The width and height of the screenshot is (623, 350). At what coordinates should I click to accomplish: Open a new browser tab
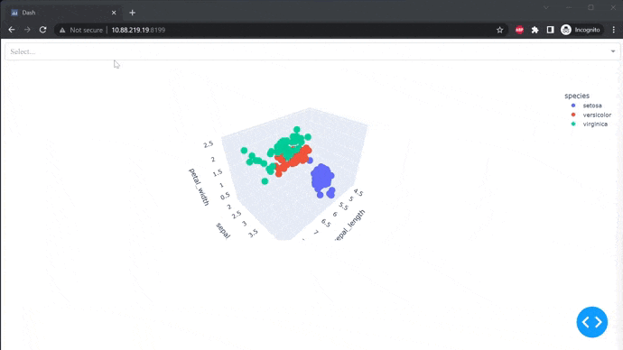click(133, 13)
